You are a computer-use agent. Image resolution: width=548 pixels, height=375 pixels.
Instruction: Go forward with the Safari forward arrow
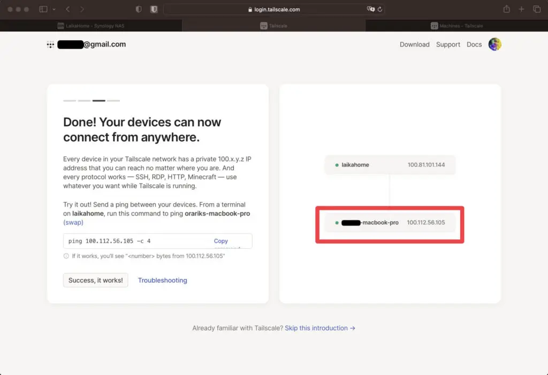click(x=82, y=9)
